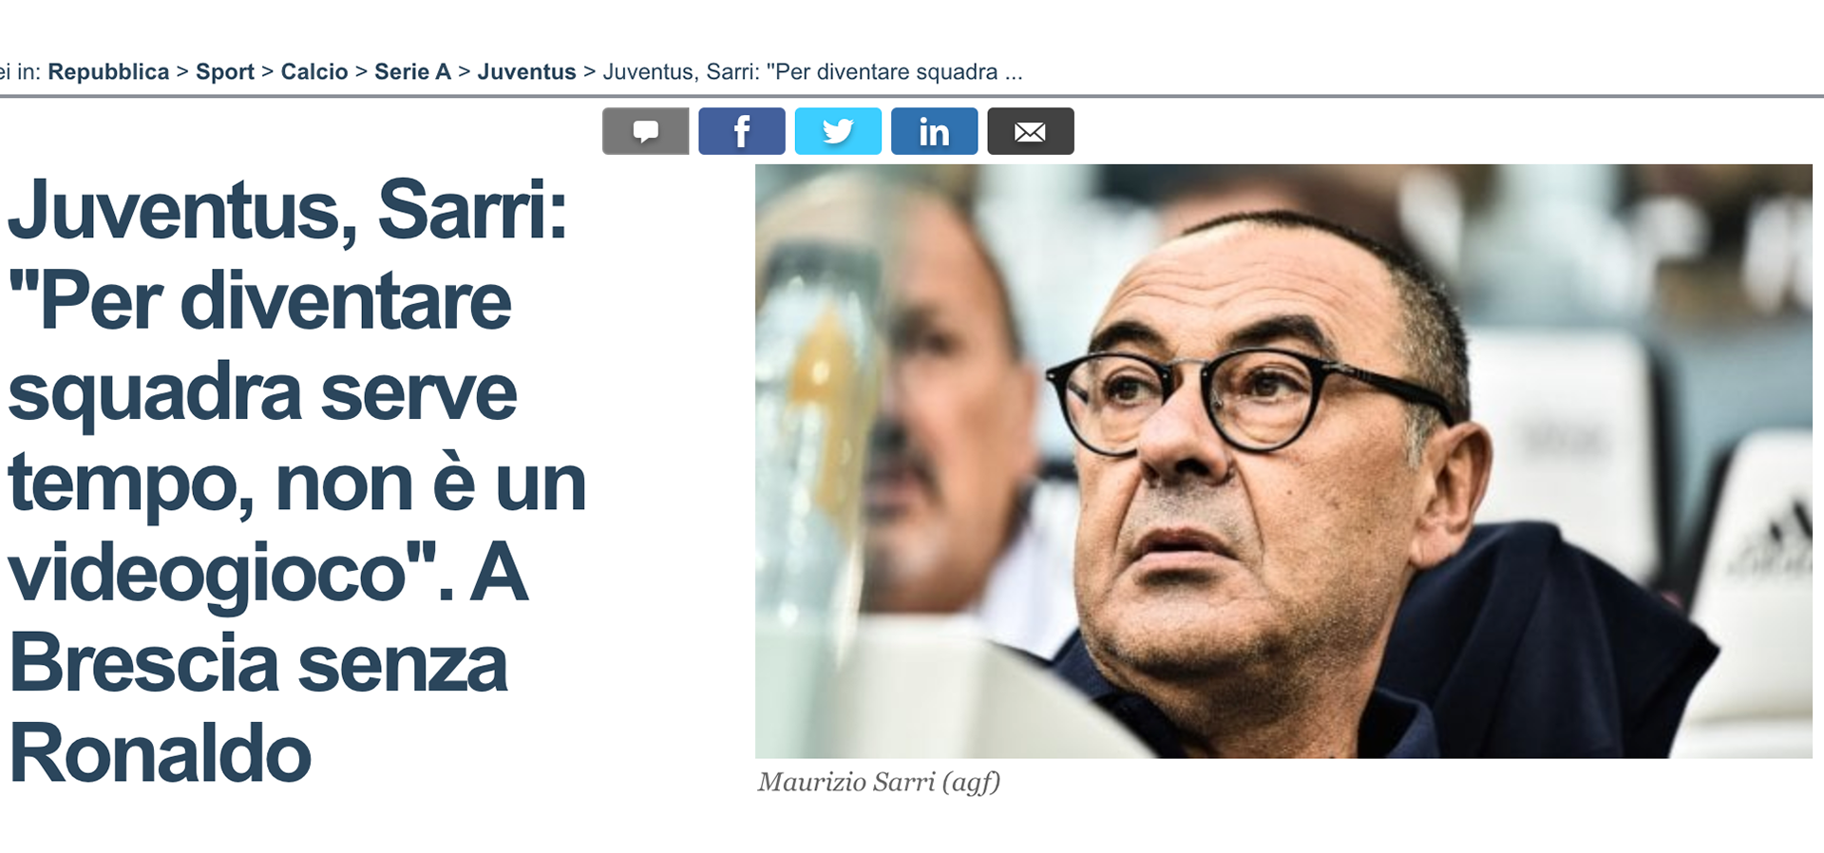The height and width of the screenshot is (853, 1824).
Task: Click the word Ronaldo in the headline
Action: click(x=160, y=753)
